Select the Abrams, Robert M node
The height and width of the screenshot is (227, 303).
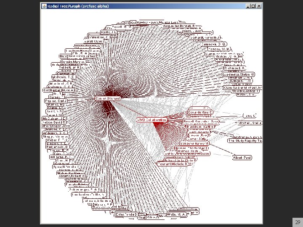[x=72, y=176]
